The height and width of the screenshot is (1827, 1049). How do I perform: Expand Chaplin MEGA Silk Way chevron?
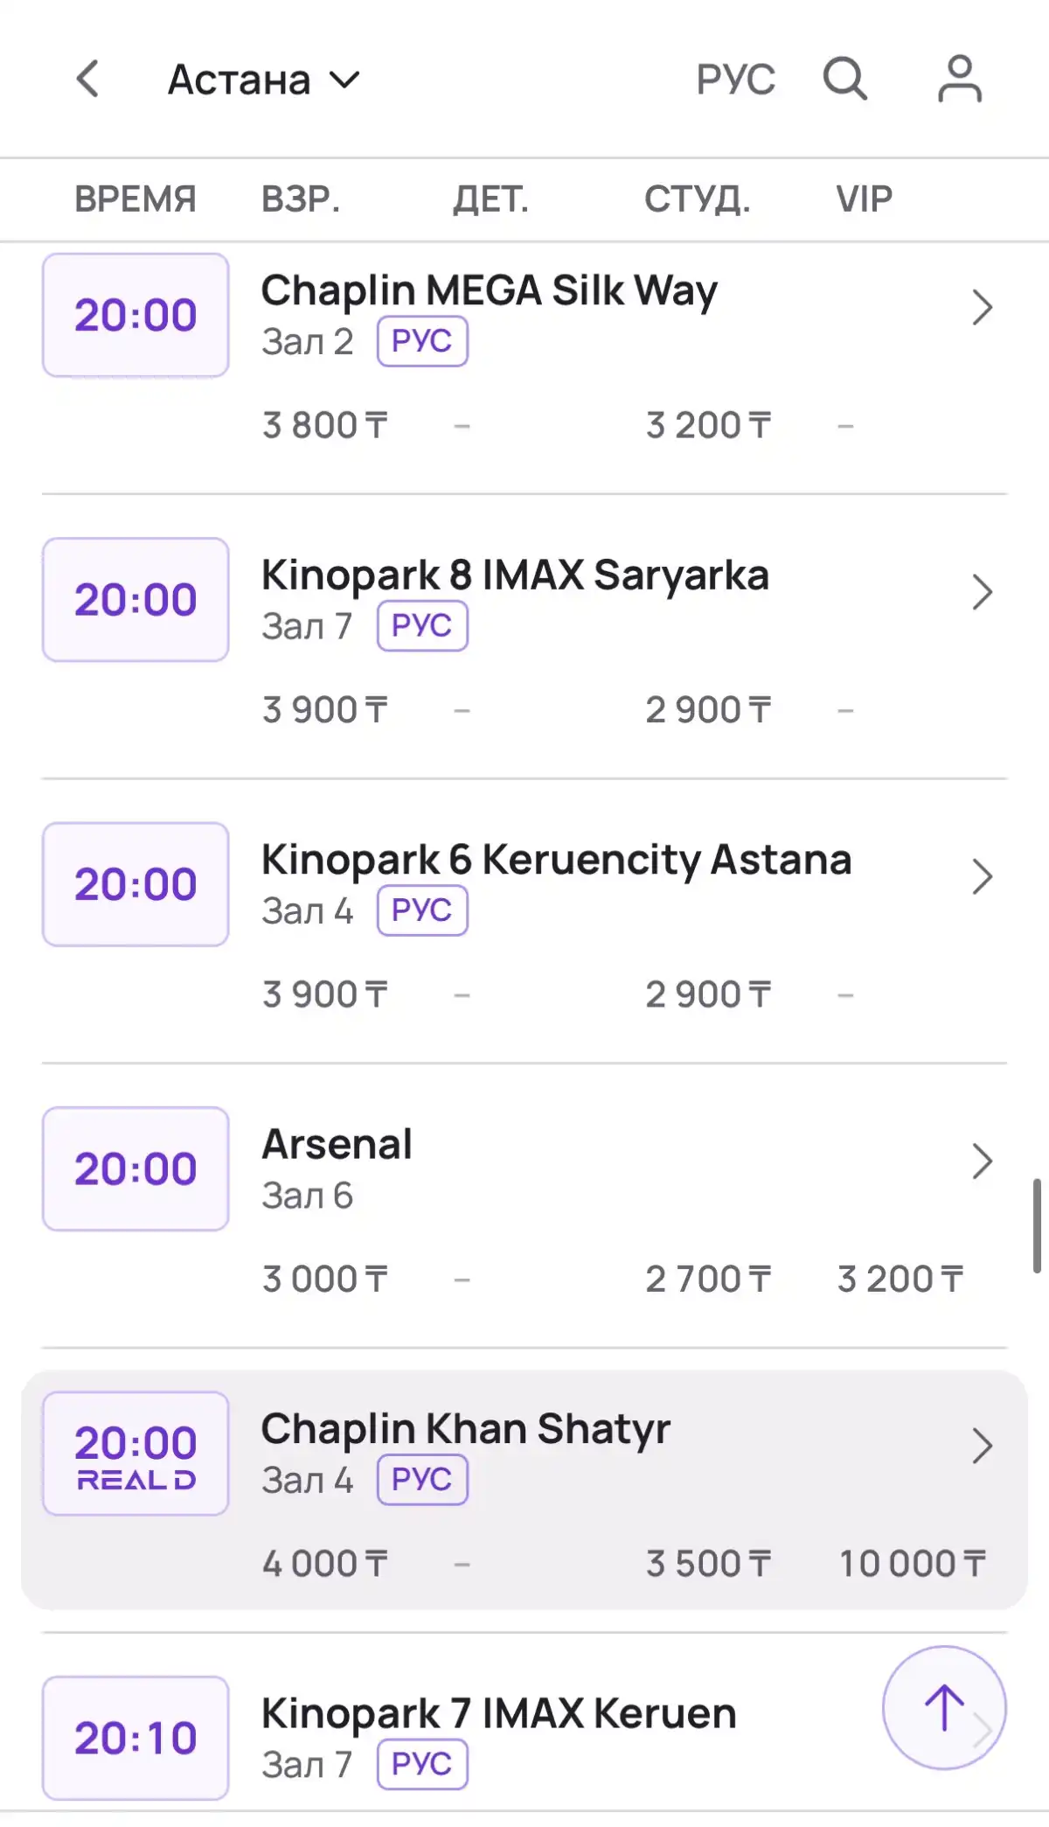pos(983,308)
